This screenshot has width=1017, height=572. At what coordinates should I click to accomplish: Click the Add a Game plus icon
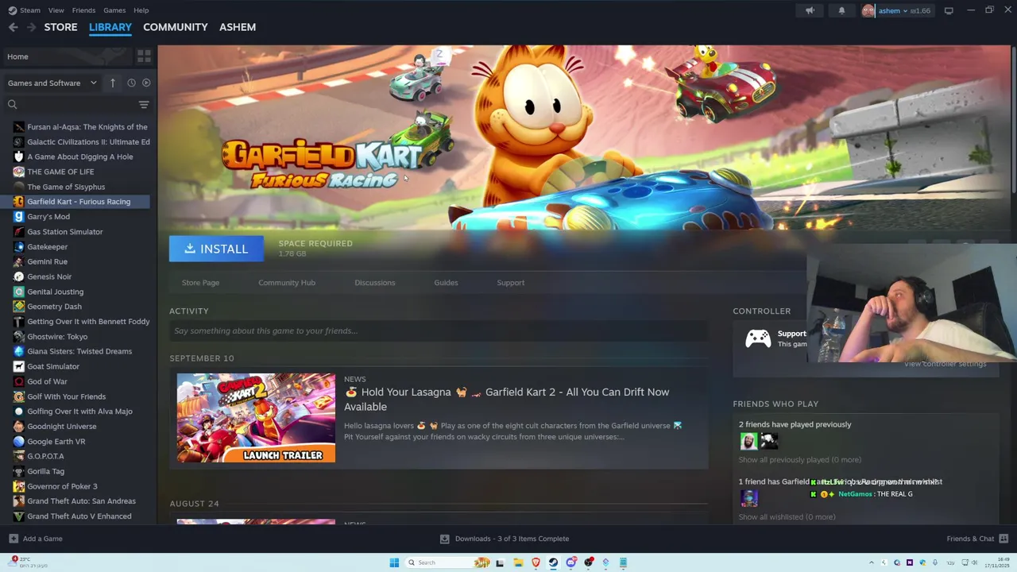(14, 539)
